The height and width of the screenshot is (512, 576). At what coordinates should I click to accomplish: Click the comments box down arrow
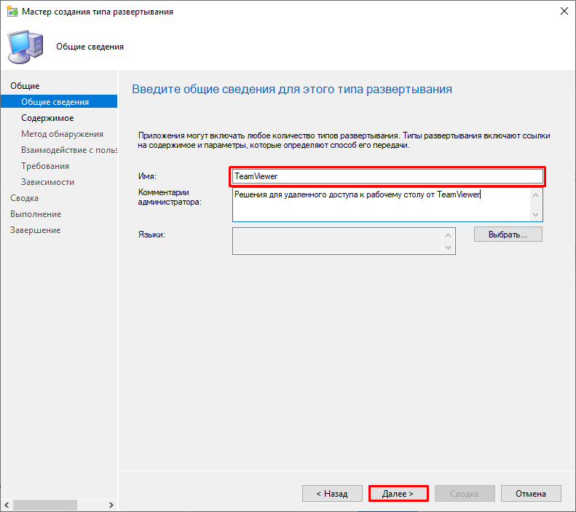[x=536, y=215]
